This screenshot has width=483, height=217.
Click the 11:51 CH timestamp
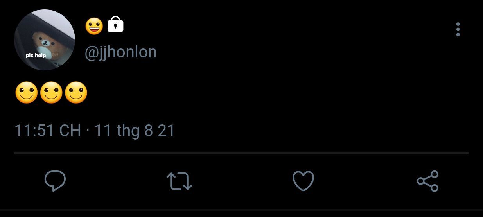coord(47,130)
